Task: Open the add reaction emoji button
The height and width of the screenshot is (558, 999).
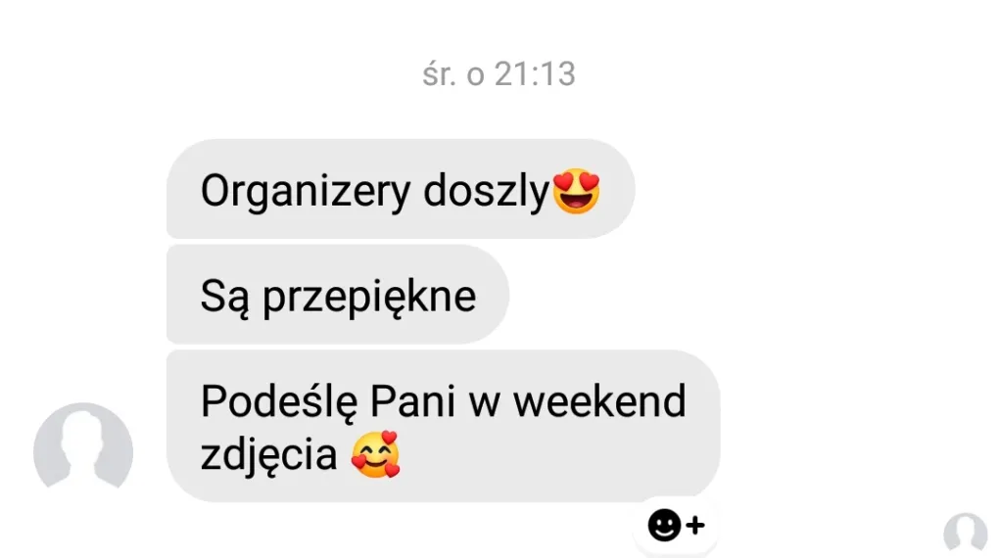Action: pos(676,526)
